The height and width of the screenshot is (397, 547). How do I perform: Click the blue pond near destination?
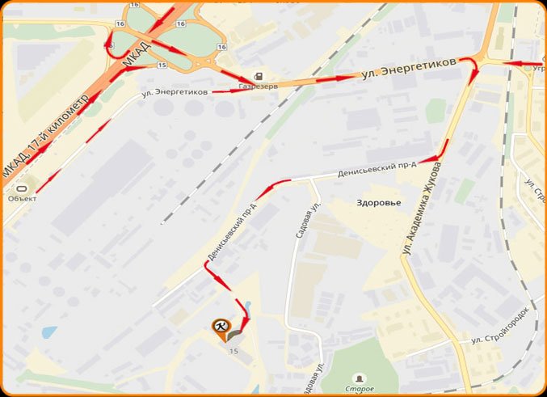(x=247, y=306)
